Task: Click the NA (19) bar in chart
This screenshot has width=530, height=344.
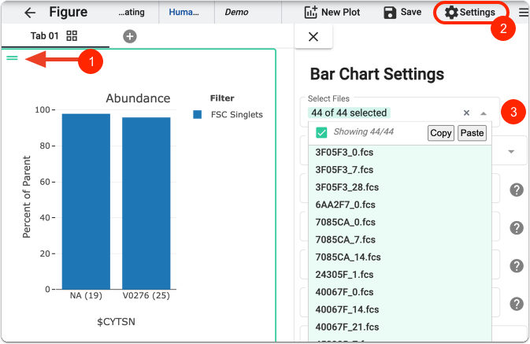Action: pyautogui.click(x=86, y=202)
